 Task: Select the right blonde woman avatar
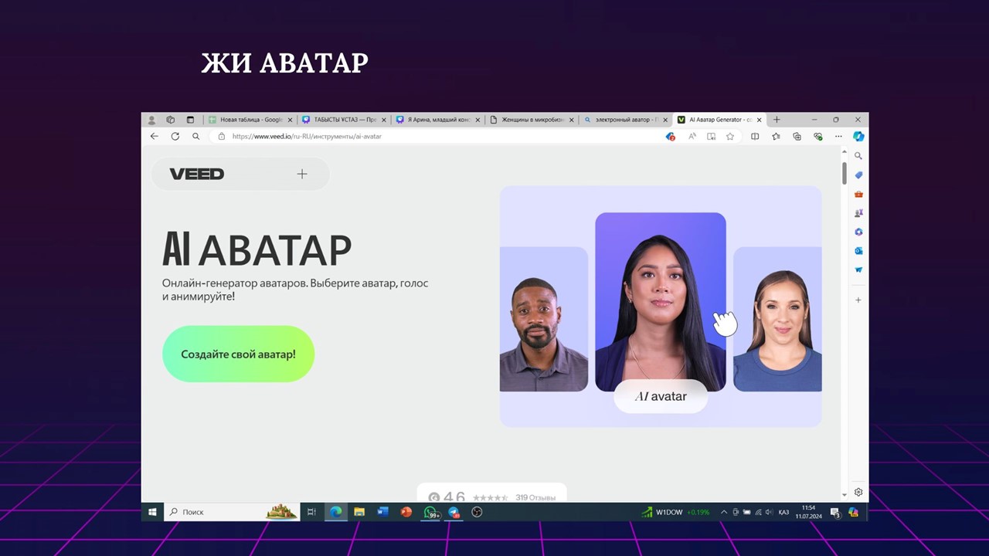[x=777, y=319]
